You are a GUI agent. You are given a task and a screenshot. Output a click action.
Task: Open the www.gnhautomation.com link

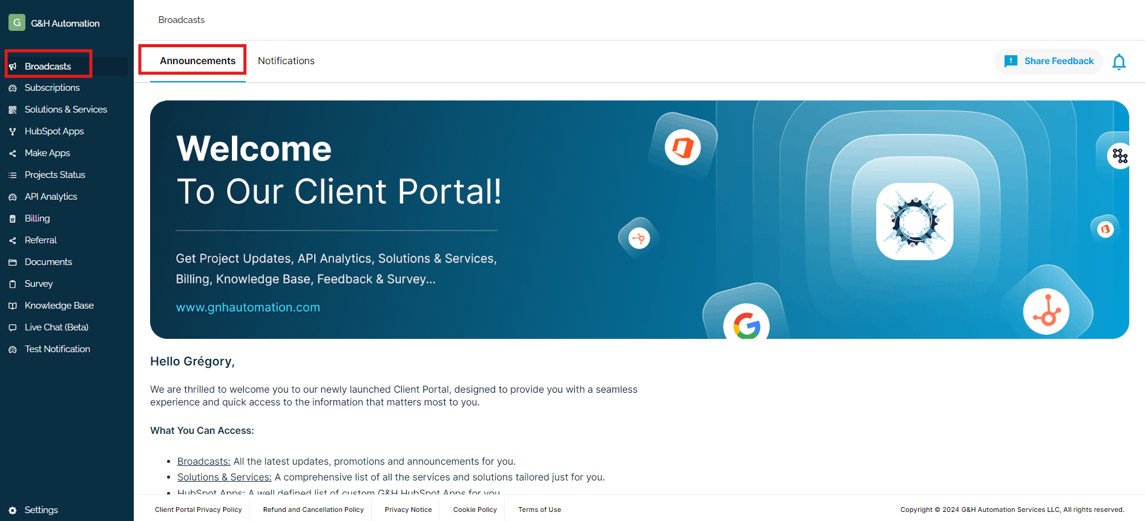click(248, 307)
